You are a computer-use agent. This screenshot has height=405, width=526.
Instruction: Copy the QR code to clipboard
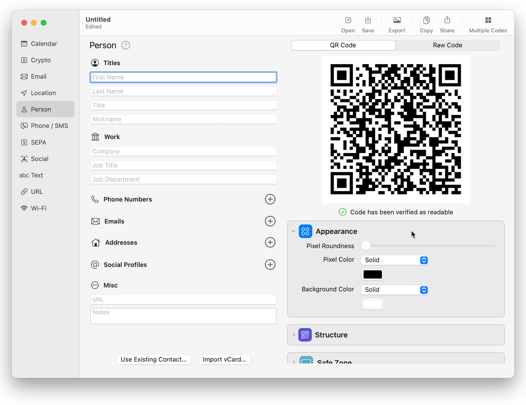click(x=426, y=25)
